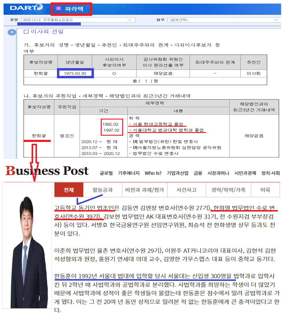Click the 생년월일 column header
Image resolution: width=282 pixels, height=329 pixels.
[x=75, y=62]
